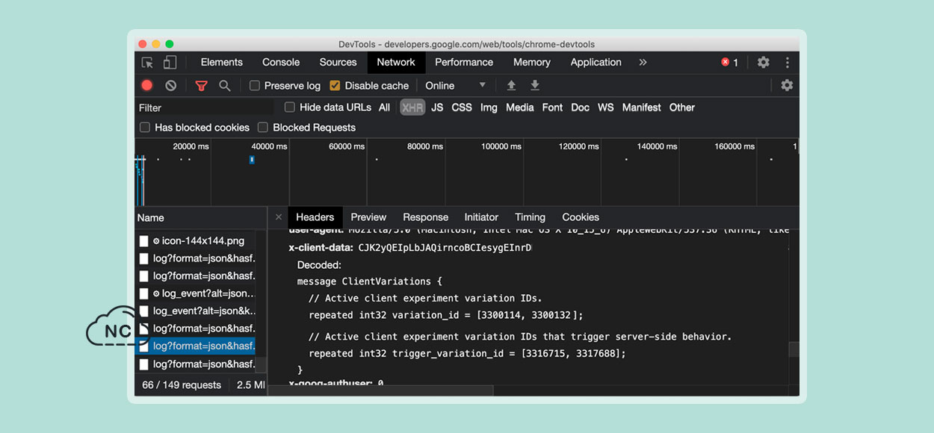This screenshot has height=433, width=934.
Task: Open the Online throttling dropdown
Action: 456,86
